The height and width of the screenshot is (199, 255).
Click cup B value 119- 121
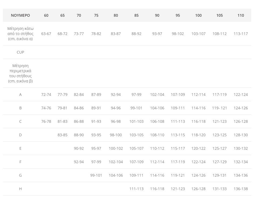point(219,108)
